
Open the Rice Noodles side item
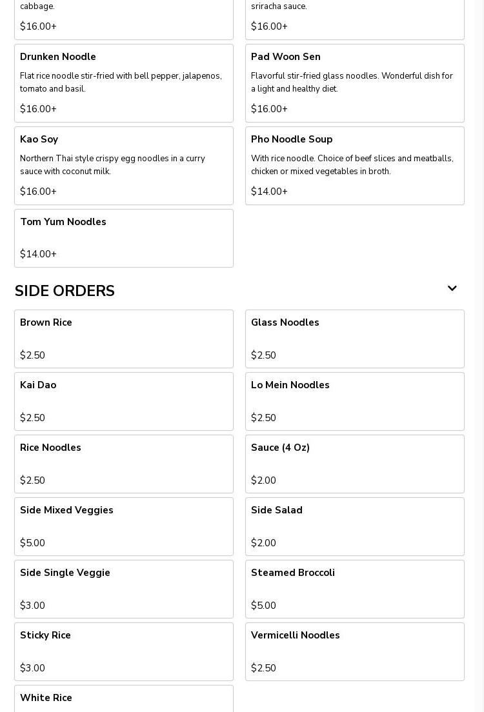pyautogui.click(x=124, y=464)
